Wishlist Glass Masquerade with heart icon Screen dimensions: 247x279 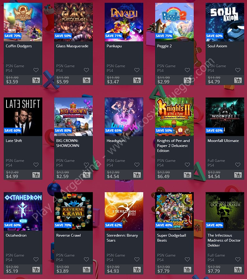87,70
